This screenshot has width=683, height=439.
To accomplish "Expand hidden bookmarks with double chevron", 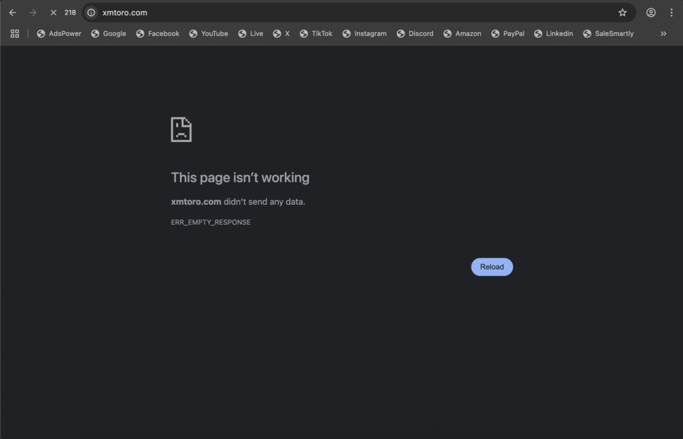I will coord(663,33).
